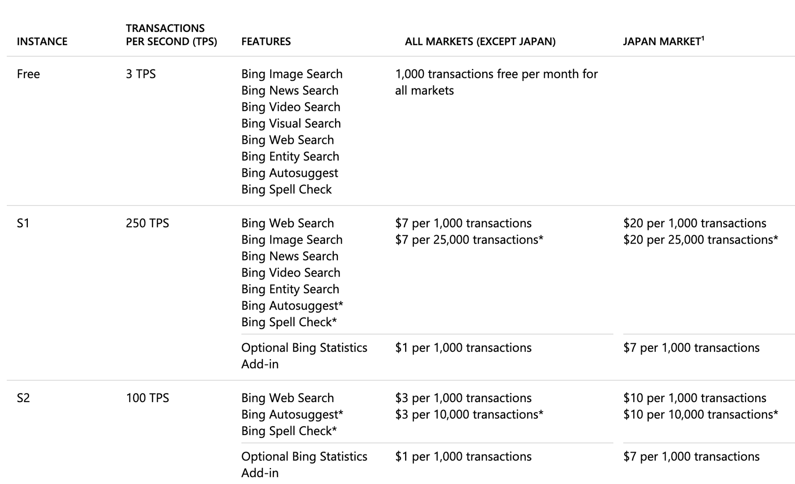Screen dimensions: 795x484
Task: Click the $3 per 10,000 transactions price
Action: click(x=469, y=414)
